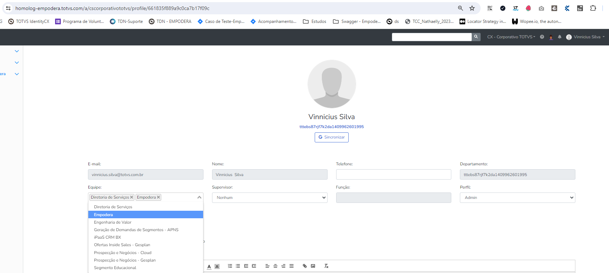Choose 'Geração de Demandas de Segmentos - APNS'

click(x=146, y=230)
